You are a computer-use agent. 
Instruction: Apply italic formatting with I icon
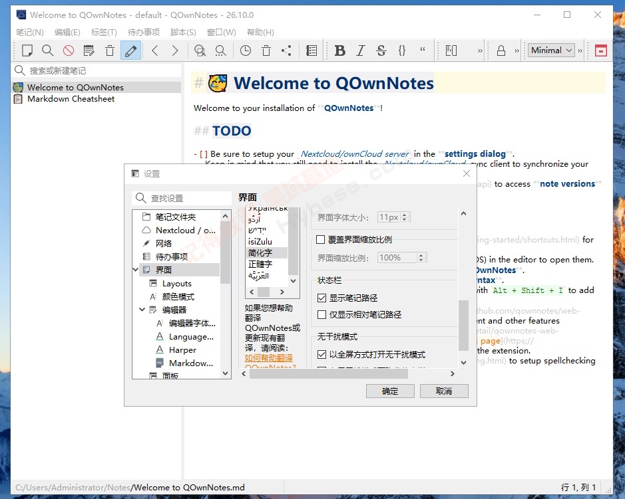pyautogui.click(x=360, y=50)
